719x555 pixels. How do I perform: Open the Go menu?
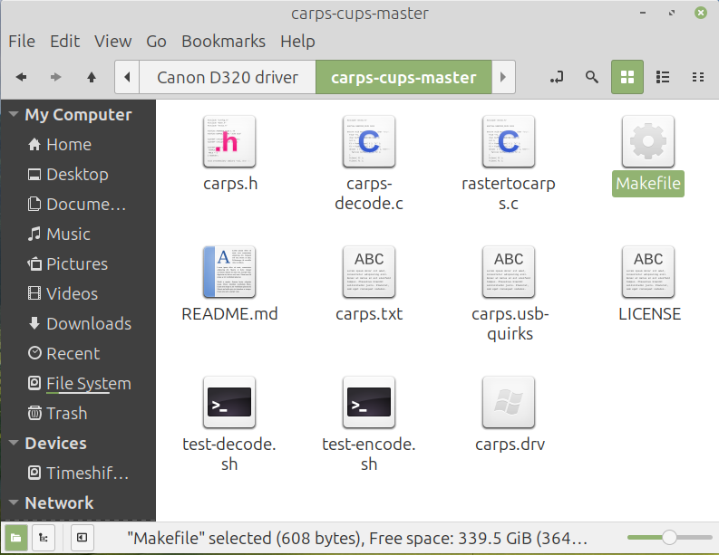[x=156, y=42]
